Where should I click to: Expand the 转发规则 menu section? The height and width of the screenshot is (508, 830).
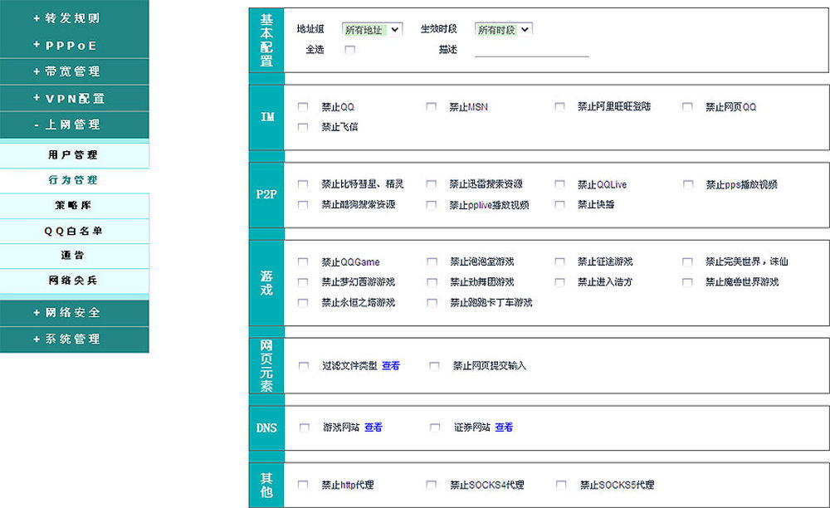(74, 18)
